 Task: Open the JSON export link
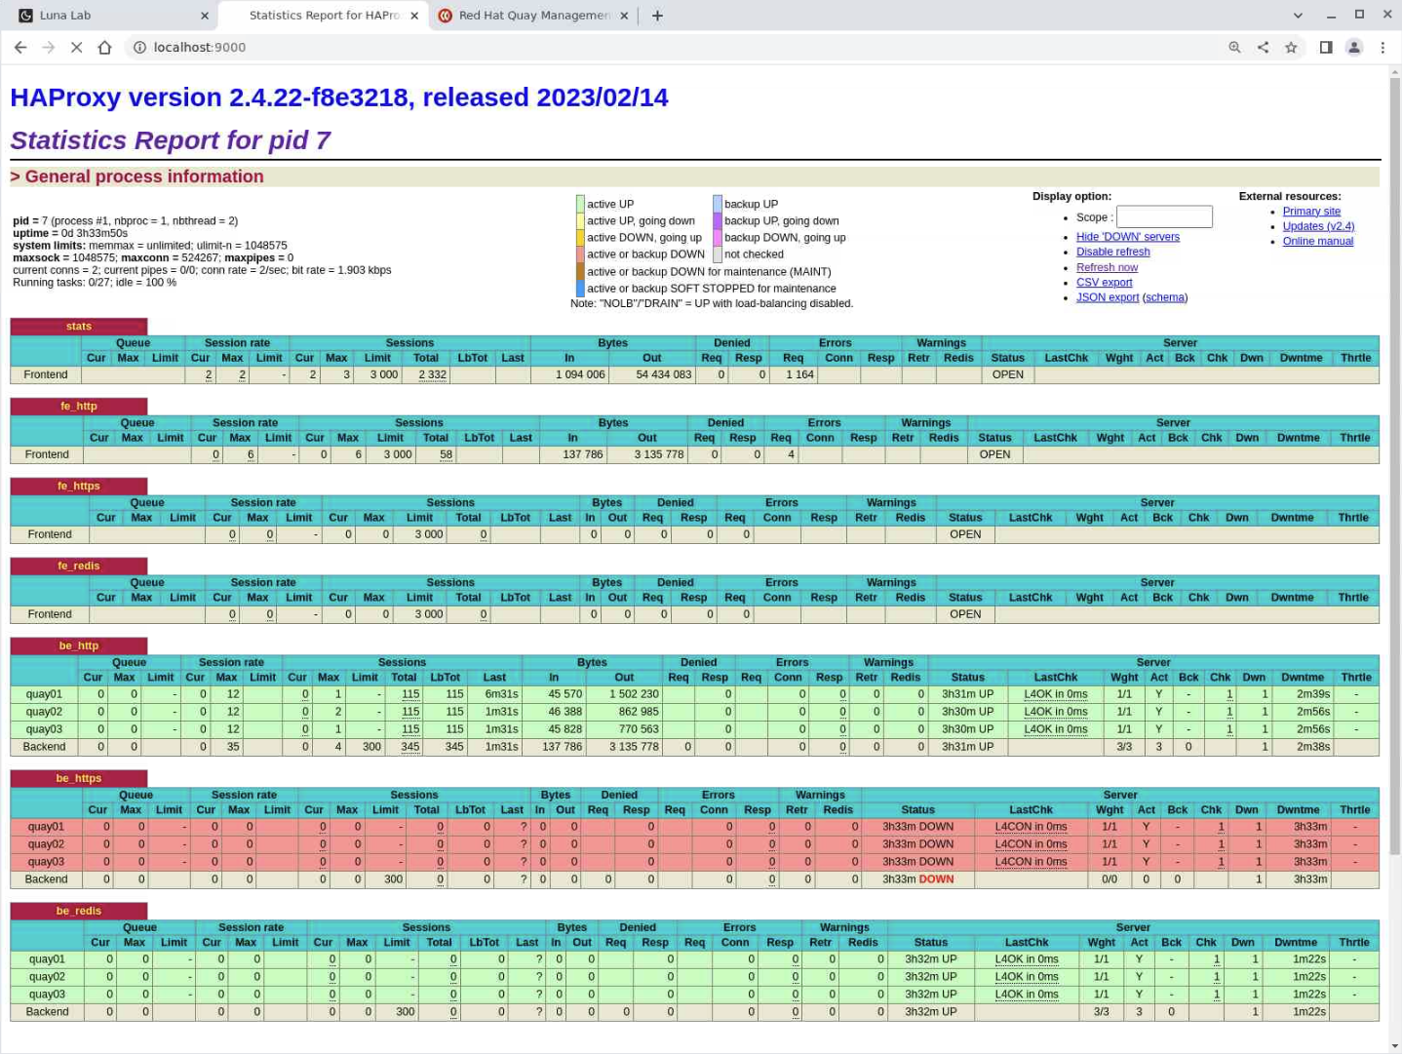(x=1108, y=297)
